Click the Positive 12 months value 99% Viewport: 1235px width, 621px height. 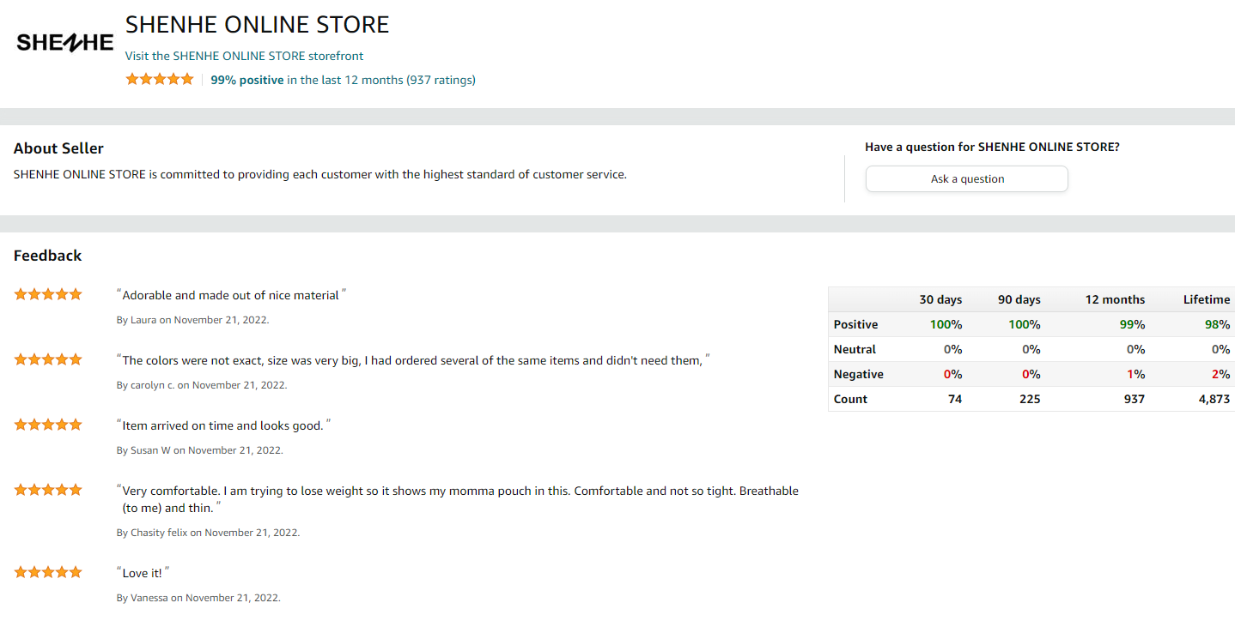(1132, 324)
